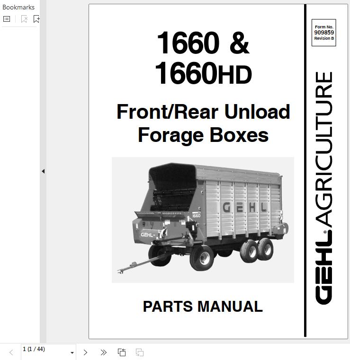Collapse the Bookmarks sidebar panel arrow

tap(43, 171)
